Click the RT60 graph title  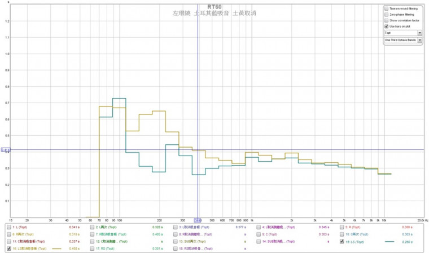[214, 7]
